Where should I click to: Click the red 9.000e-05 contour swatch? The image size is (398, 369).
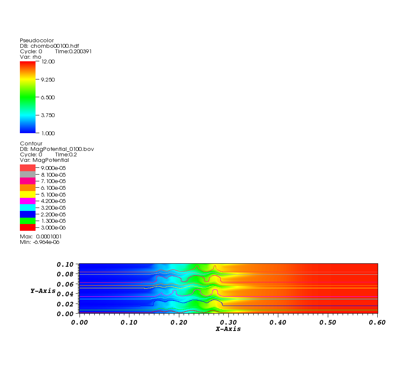(27, 168)
